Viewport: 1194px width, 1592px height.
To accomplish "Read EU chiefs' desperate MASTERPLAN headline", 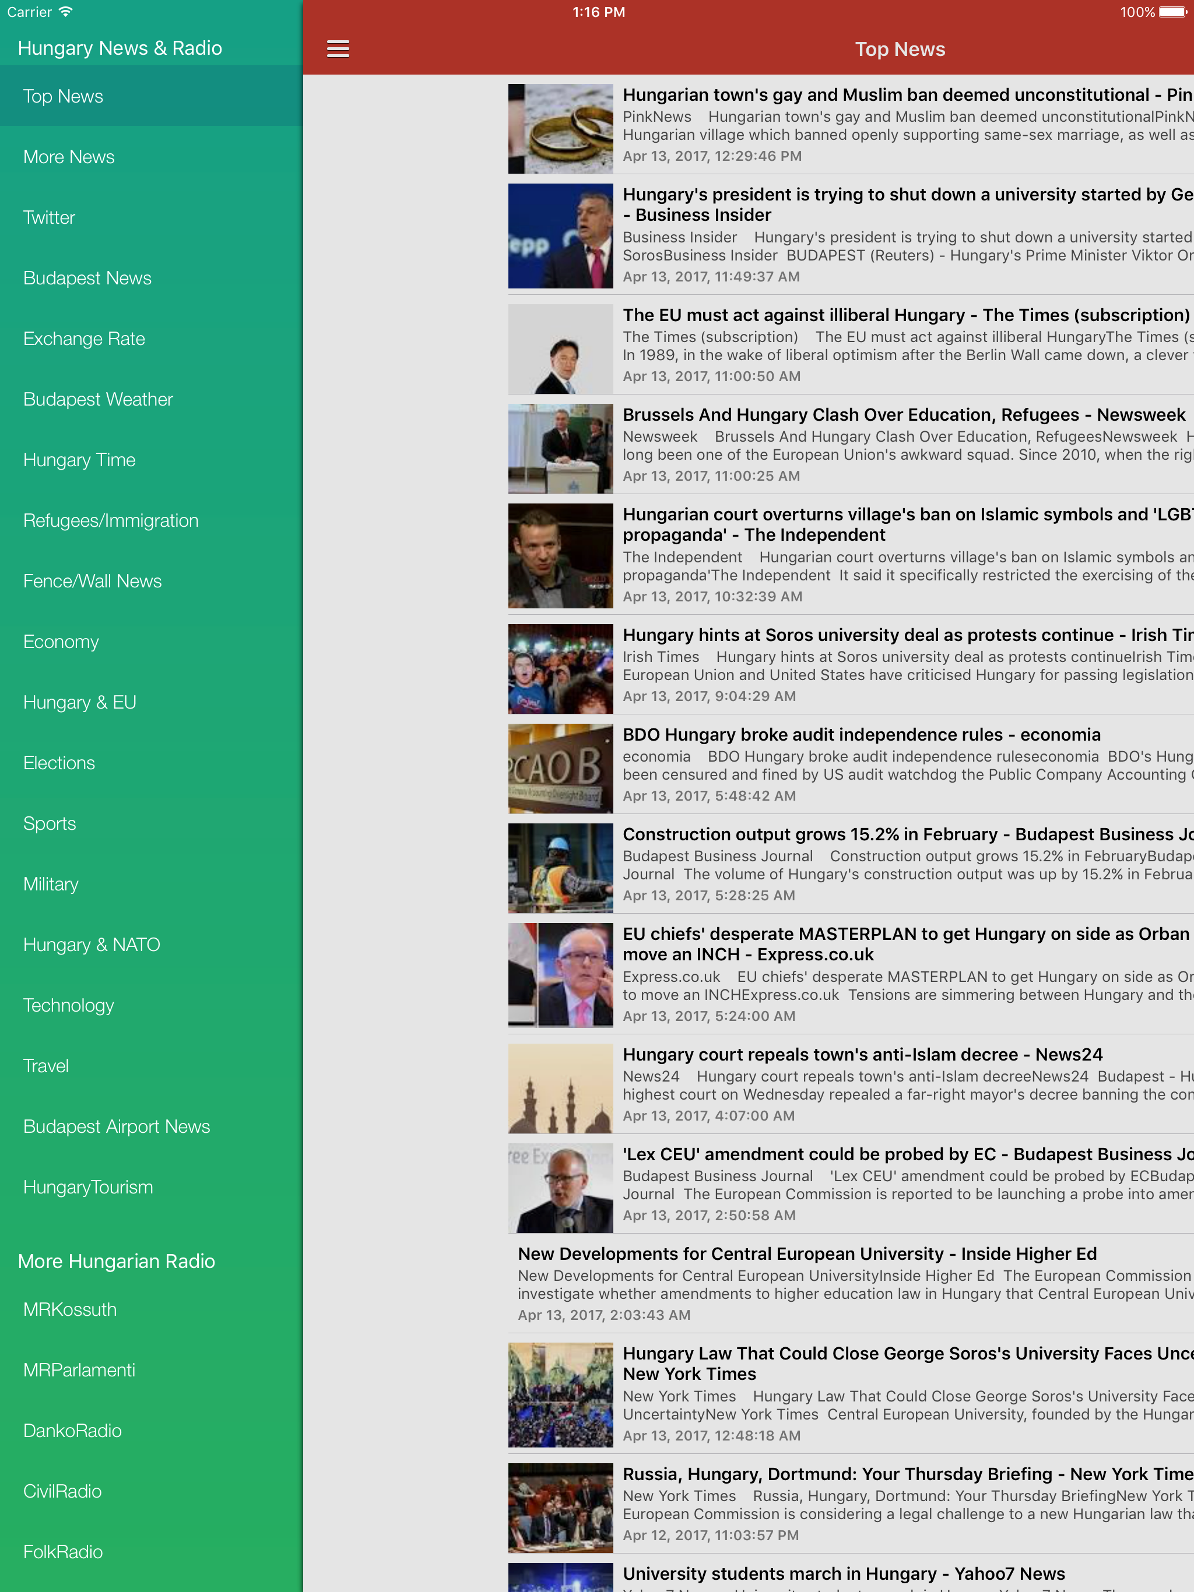I will click(908, 944).
